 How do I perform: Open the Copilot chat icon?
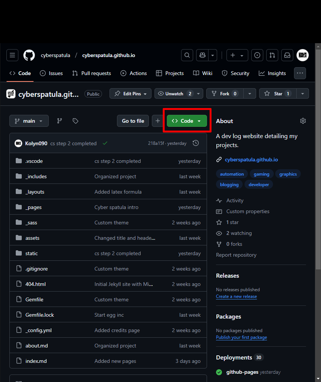point(202,55)
